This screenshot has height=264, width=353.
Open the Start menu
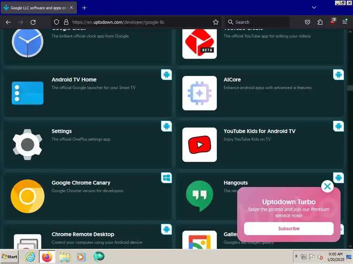point(9,256)
